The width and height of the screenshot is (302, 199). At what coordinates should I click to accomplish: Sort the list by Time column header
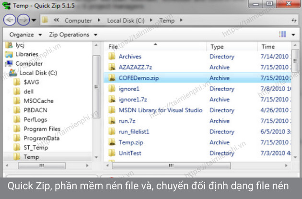click(268, 47)
